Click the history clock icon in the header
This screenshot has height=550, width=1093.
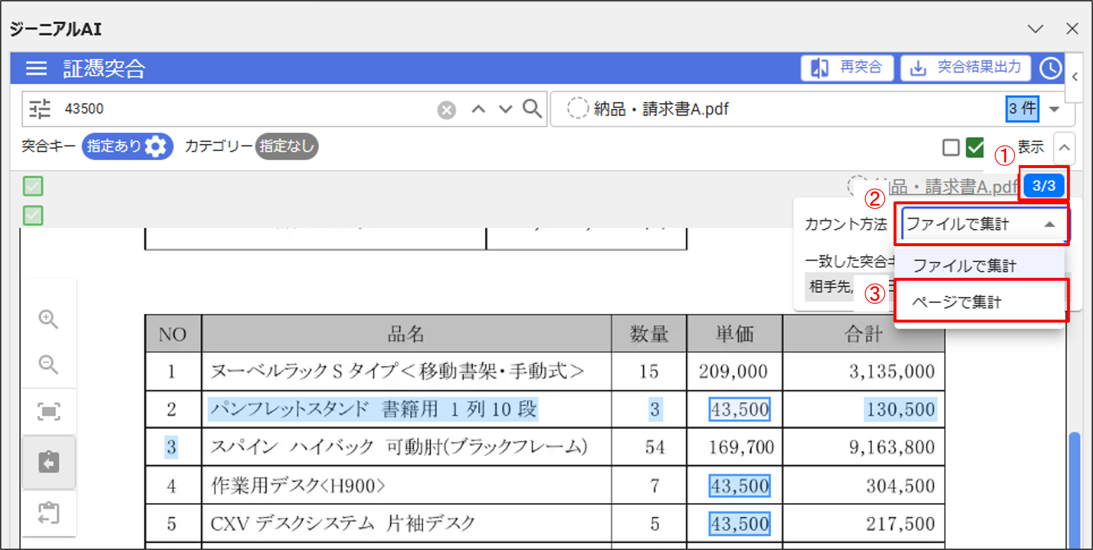point(1050,68)
